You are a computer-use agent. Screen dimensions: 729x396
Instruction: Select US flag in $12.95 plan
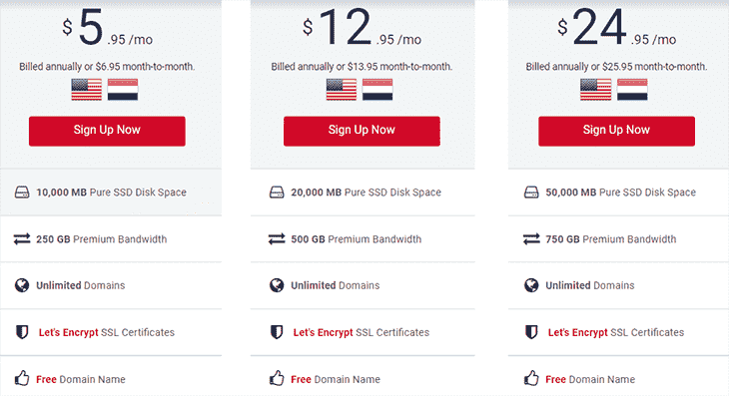click(x=342, y=89)
